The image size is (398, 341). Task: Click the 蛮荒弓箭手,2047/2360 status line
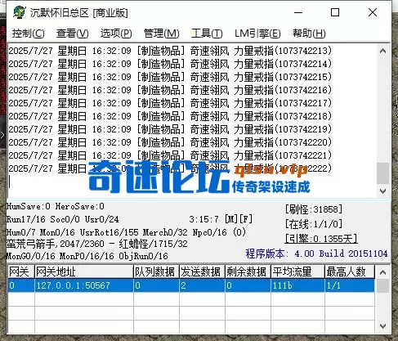pos(97,244)
